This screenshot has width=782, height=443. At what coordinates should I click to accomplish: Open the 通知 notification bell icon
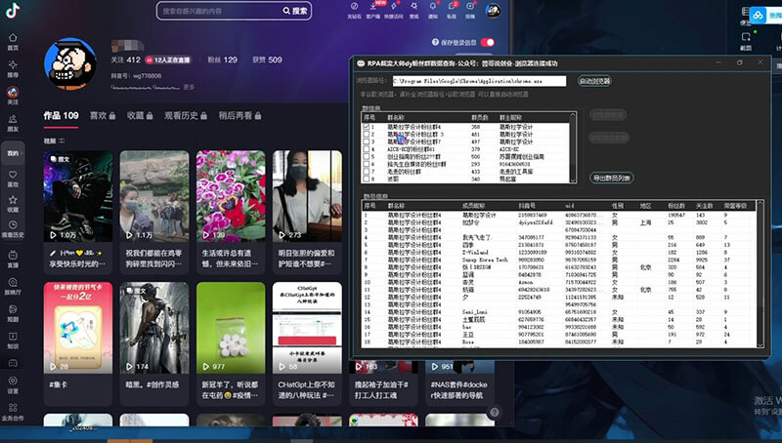[x=433, y=7]
